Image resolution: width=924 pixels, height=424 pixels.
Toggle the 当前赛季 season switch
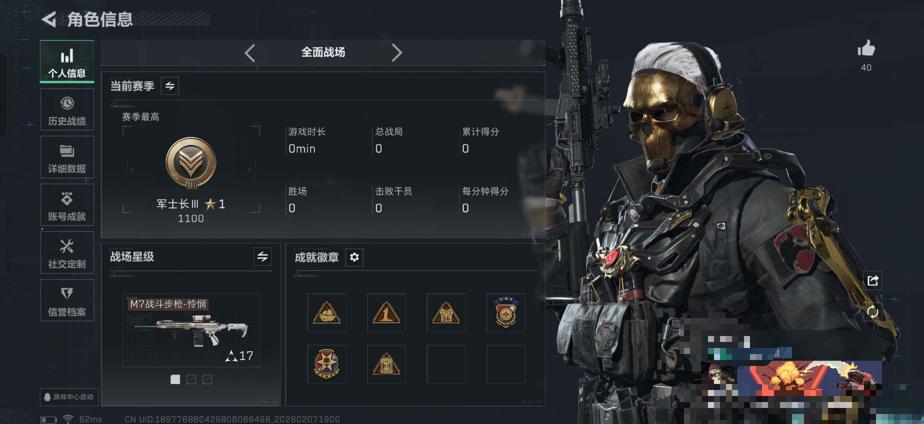[170, 86]
